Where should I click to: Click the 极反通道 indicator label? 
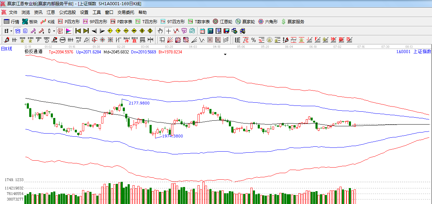pyautogui.click(x=33, y=52)
